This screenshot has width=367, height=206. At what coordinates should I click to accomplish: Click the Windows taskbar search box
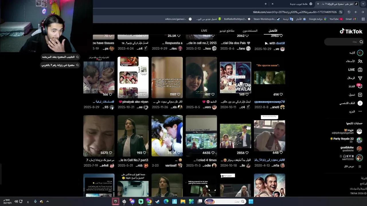pos(225,201)
